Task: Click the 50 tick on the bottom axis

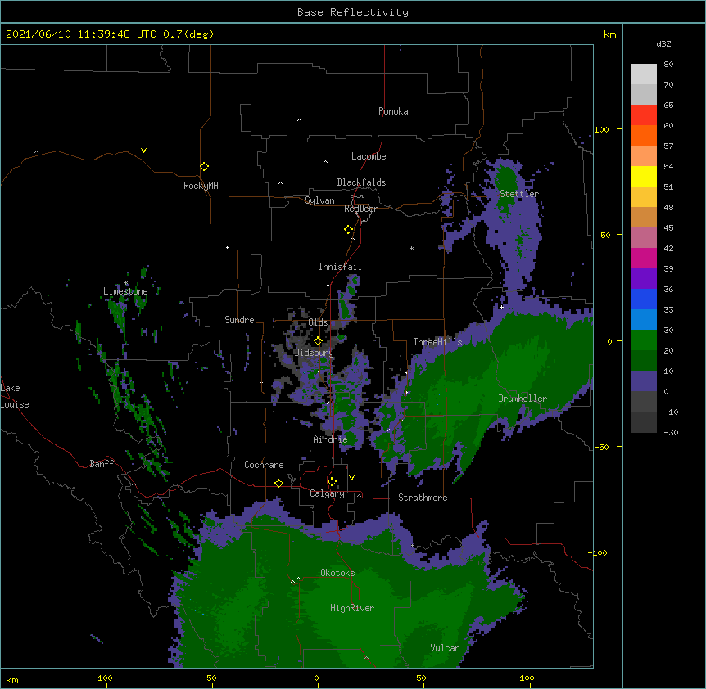Action: 421,678
